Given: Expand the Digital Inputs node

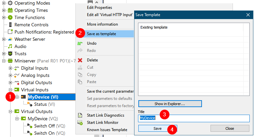Looking at the screenshot, I should pyautogui.click(x=10, y=68).
